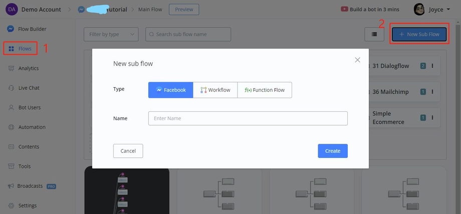Screen dimensions: 461x214
Task: Open options menu for 31 Dialogflow
Action: pos(432,66)
